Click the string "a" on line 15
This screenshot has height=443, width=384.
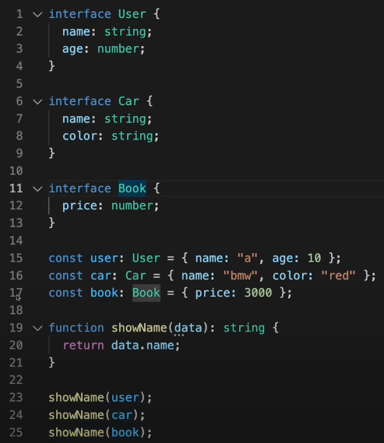tap(247, 258)
